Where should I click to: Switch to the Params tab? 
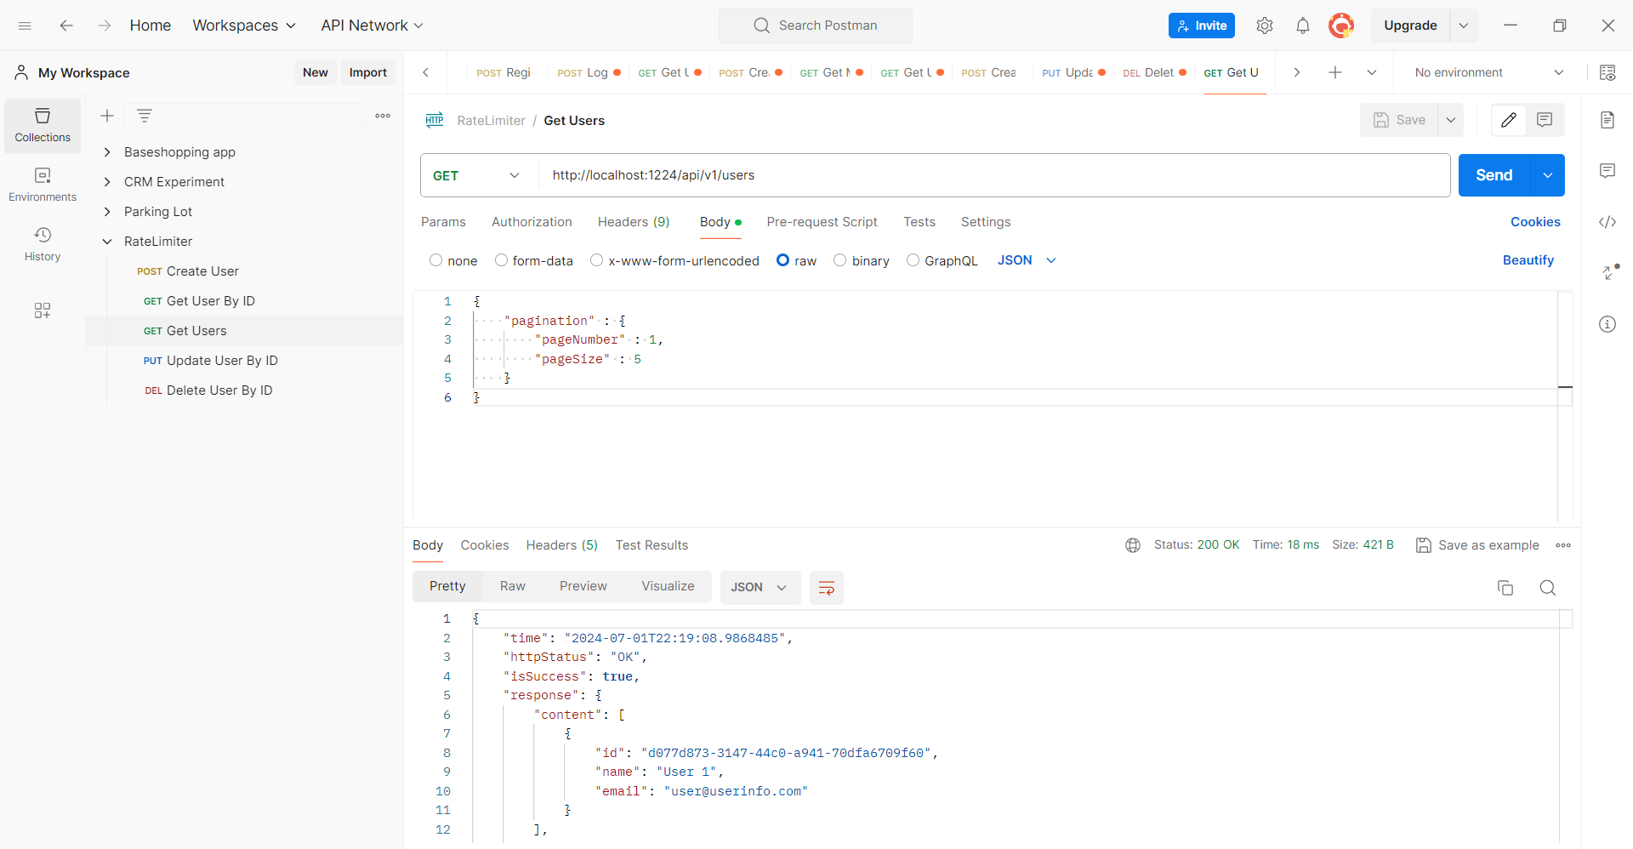pos(443,222)
